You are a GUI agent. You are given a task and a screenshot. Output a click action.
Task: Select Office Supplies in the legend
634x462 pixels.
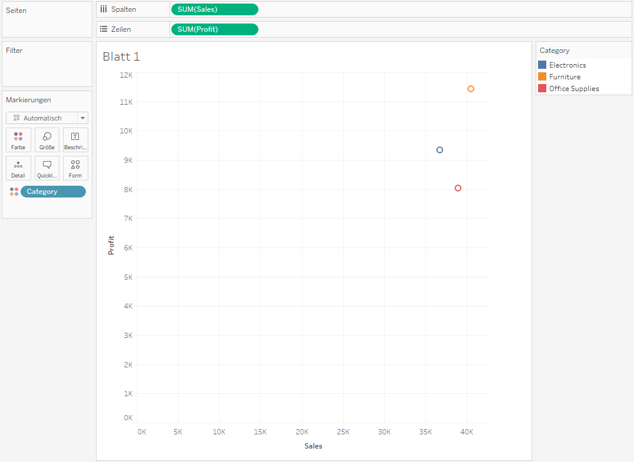(574, 89)
